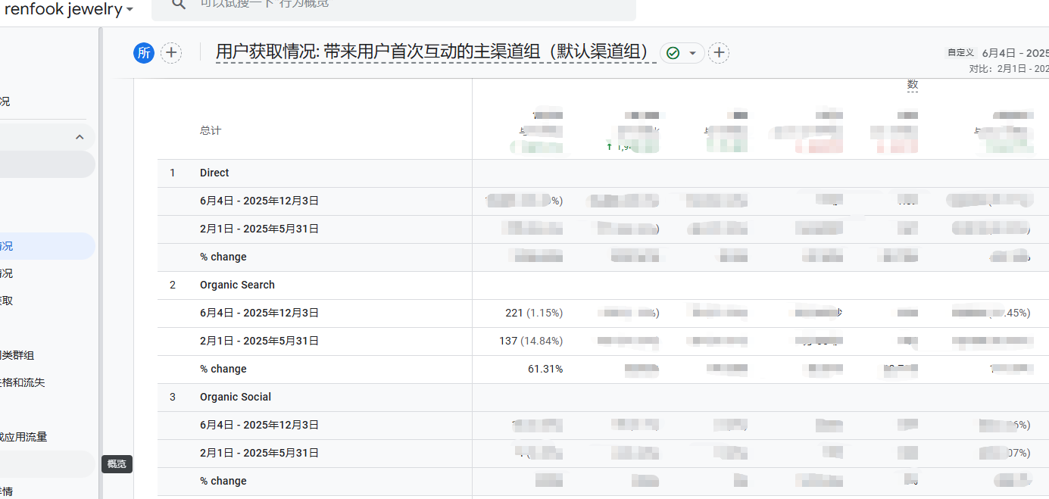1049x499 pixels.
Task: Collapse the sidebar section using up chevron
Action: pos(80,137)
